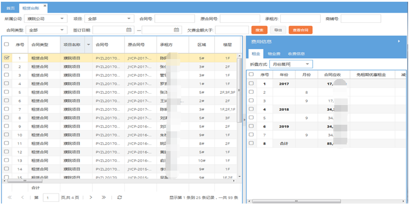Open the 合同类型 dropdown

click(62, 30)
